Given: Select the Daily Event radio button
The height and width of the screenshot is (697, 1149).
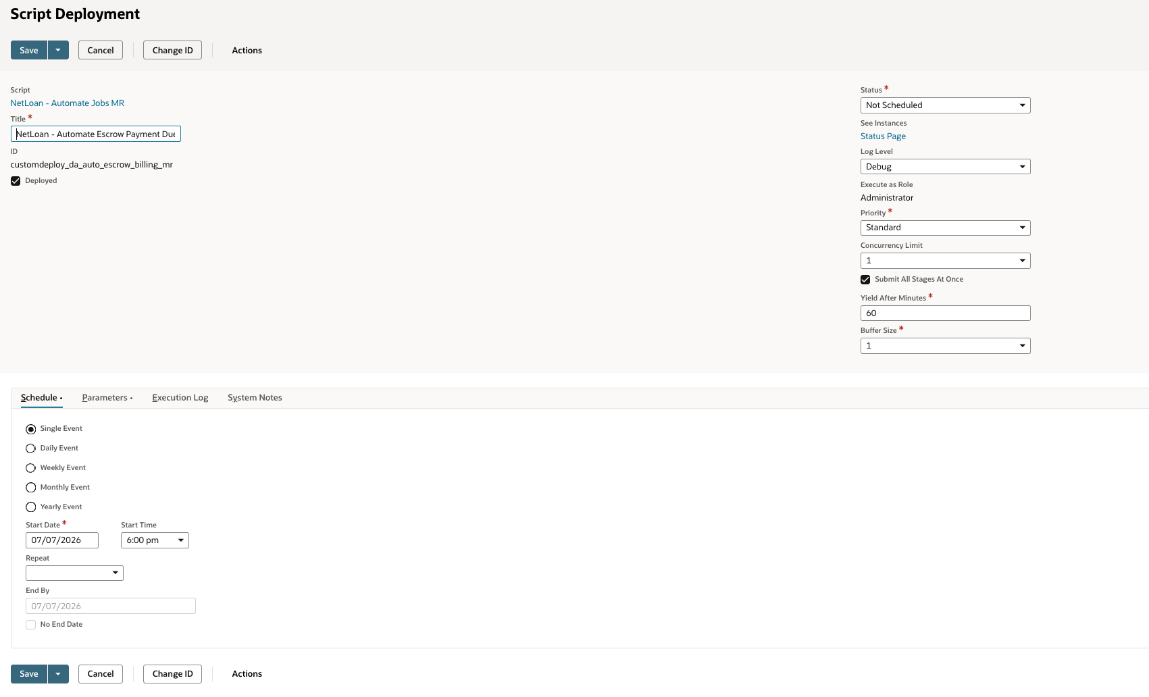Looking at the screenshot, I should click(30, 448).
